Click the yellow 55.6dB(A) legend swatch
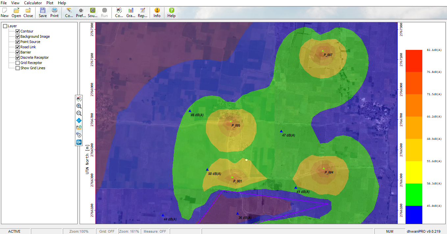This screenshot has height=234, width=447. point(414,172)
